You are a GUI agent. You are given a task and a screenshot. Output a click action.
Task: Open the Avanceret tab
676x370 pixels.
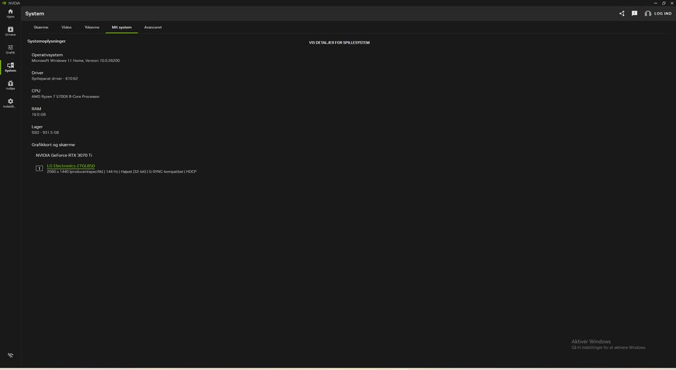153,27
